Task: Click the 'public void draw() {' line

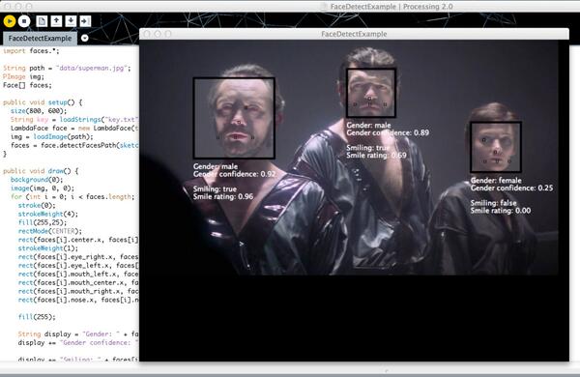Action: pos(41,171)
